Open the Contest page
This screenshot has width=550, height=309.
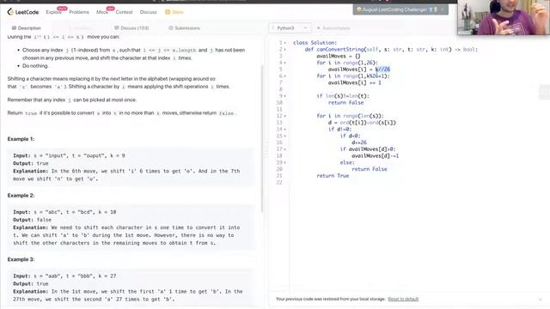pyautogui.click(x=124, y=12)
